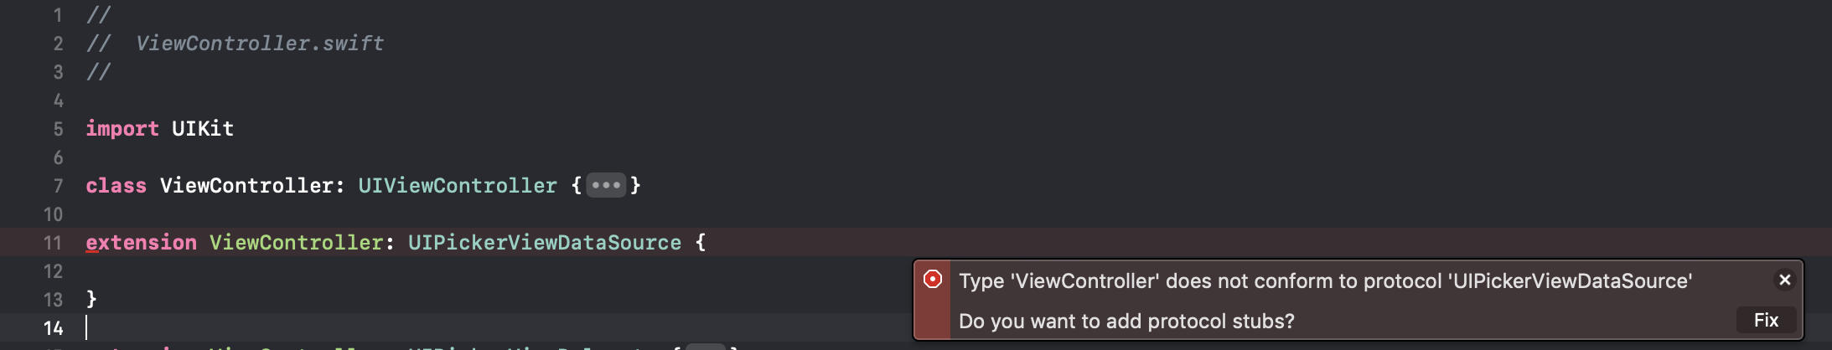Click the 'Do you want to add protocol stubs?' text
Image resolution: width=1832 pixels, height=350 pixels.
point(1126,322)
